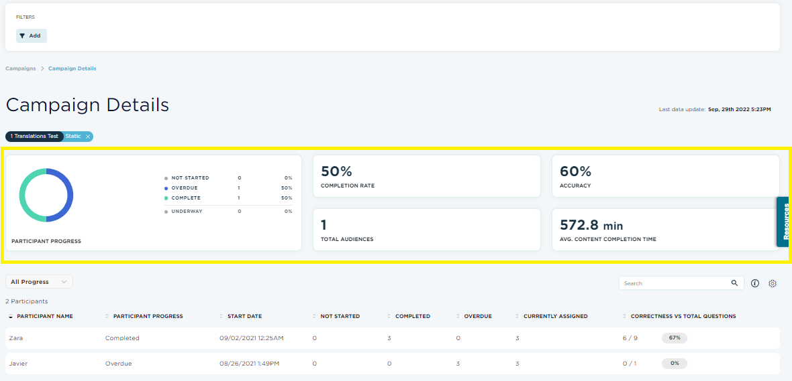Open the info circle icon
Screen dimensions: 792x381
point(755,283)
